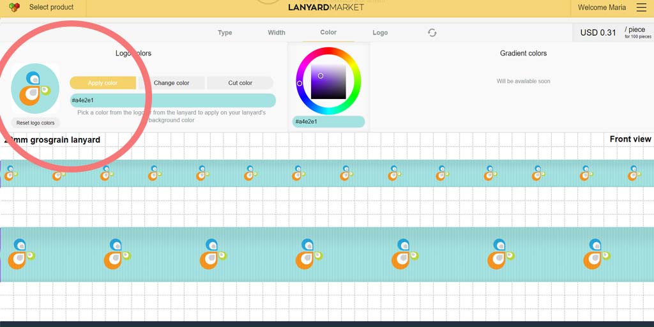
Task: Switch to the Width tab
Action: [x=277, y=33]
